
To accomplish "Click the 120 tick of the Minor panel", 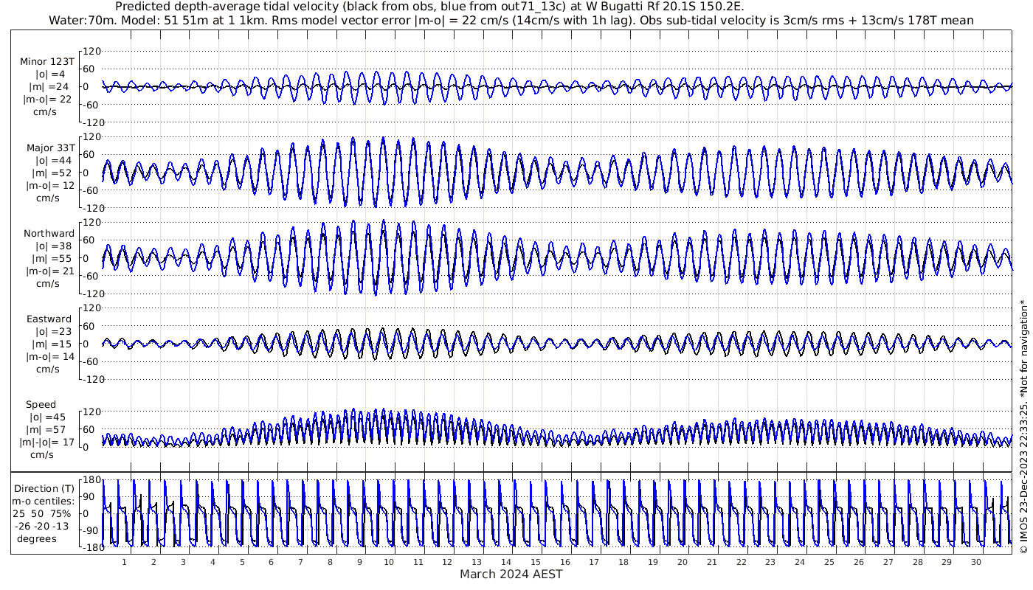I will pyautogui.click(x=91, y=52).
